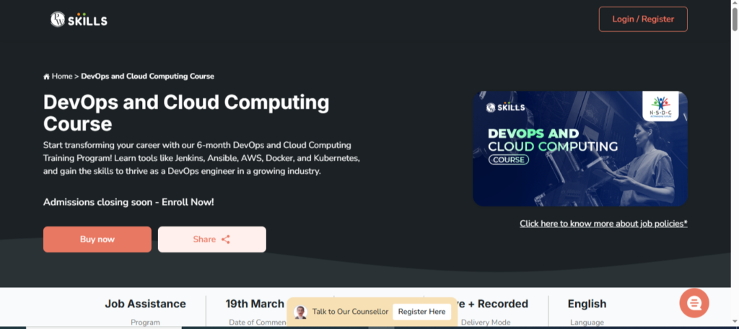Click the English language text
This screenshot has height=329, width=739.
pyautogui.click(x=587, y=304)
